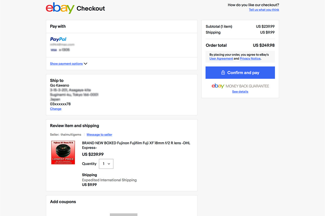The height and width of the screenshot is (216, 325).
Task: Open the Tell us what you think link
Action: (x=264, y=10)
